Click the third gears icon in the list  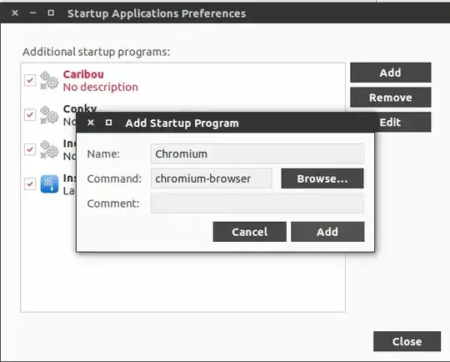49,149
